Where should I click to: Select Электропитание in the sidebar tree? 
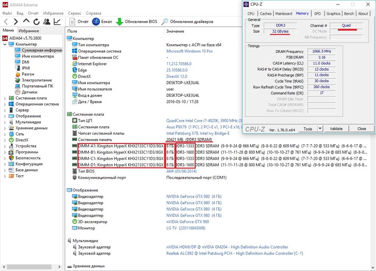33,80
